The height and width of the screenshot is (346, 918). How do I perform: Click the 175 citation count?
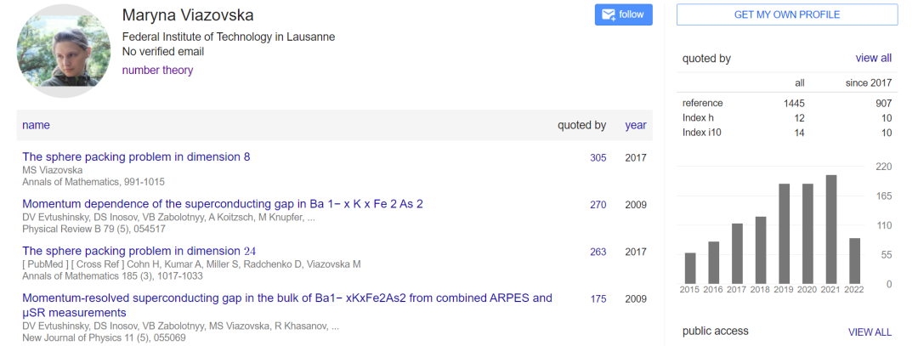click(x=598, y=299)
